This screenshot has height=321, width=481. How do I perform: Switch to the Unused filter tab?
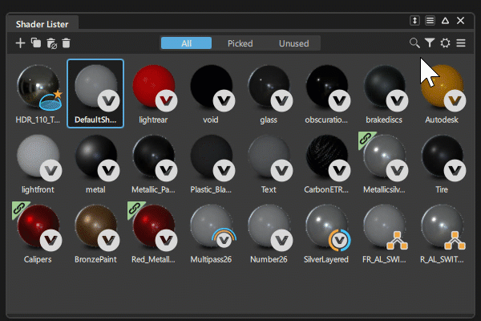pyautogui.click(x=294, y=43)
